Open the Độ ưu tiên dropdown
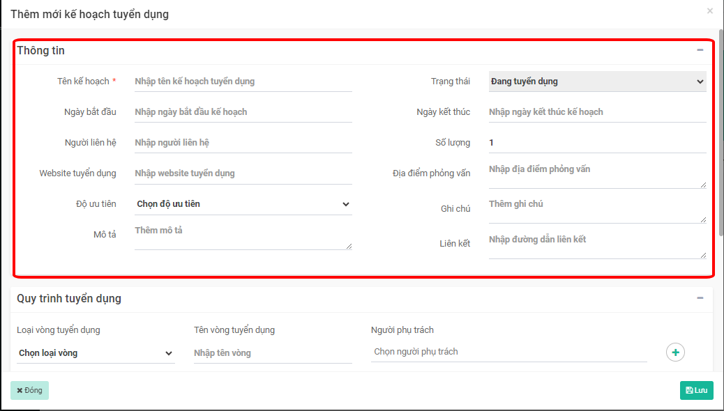 click(x=243, y=204)
